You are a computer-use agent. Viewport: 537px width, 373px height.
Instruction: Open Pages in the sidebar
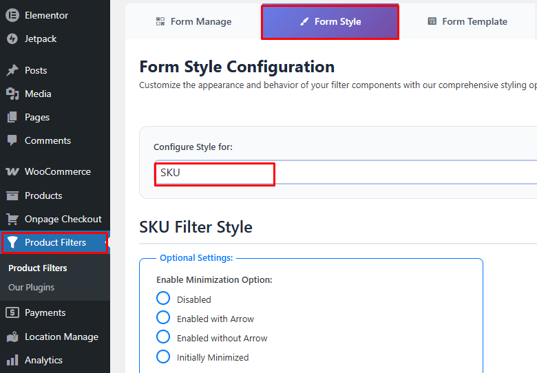pyautogui.click(x=55, y=117)
